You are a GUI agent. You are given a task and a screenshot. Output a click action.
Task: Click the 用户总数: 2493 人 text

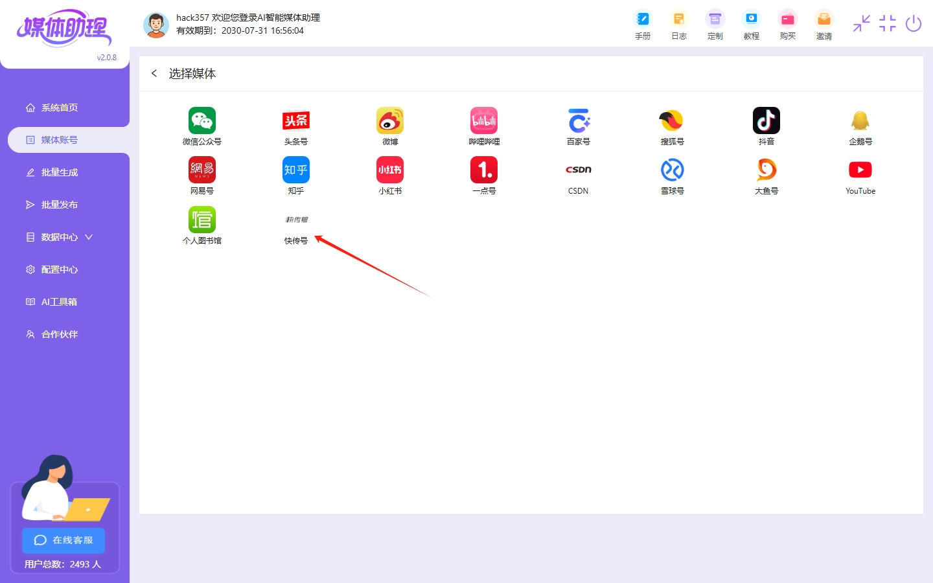[63, 564]
